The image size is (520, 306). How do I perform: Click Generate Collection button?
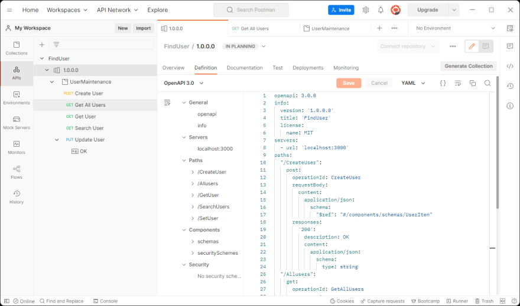tap(468, 66)
